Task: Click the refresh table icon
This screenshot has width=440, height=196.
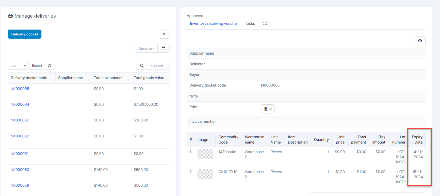Action: click(49, 66)
